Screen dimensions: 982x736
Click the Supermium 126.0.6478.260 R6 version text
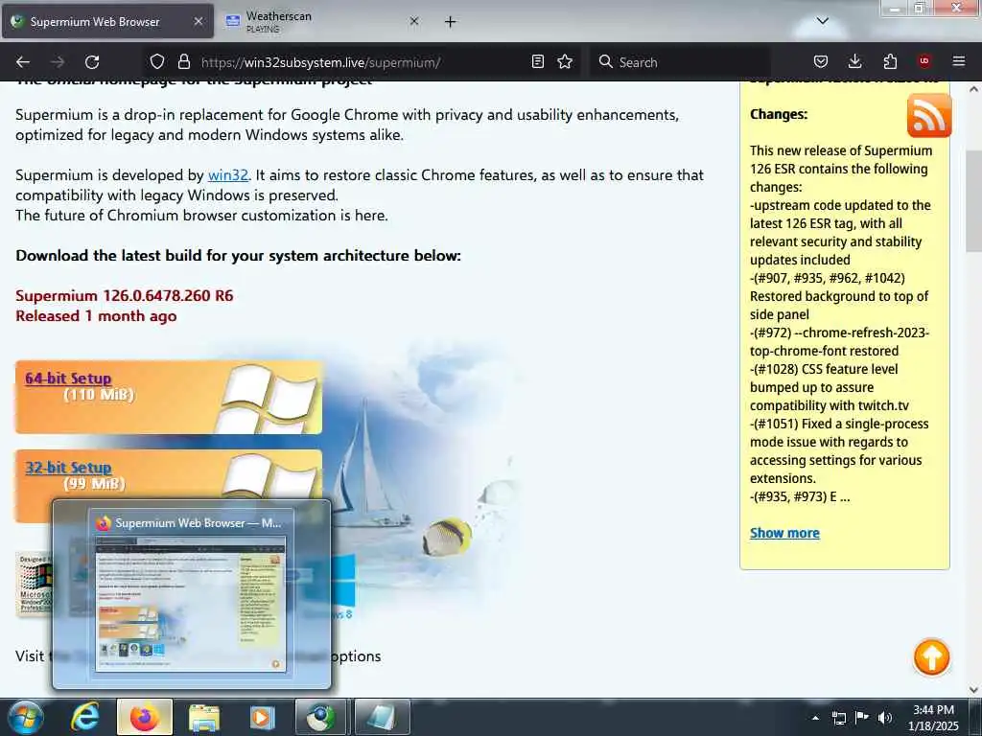click(124, 295)
